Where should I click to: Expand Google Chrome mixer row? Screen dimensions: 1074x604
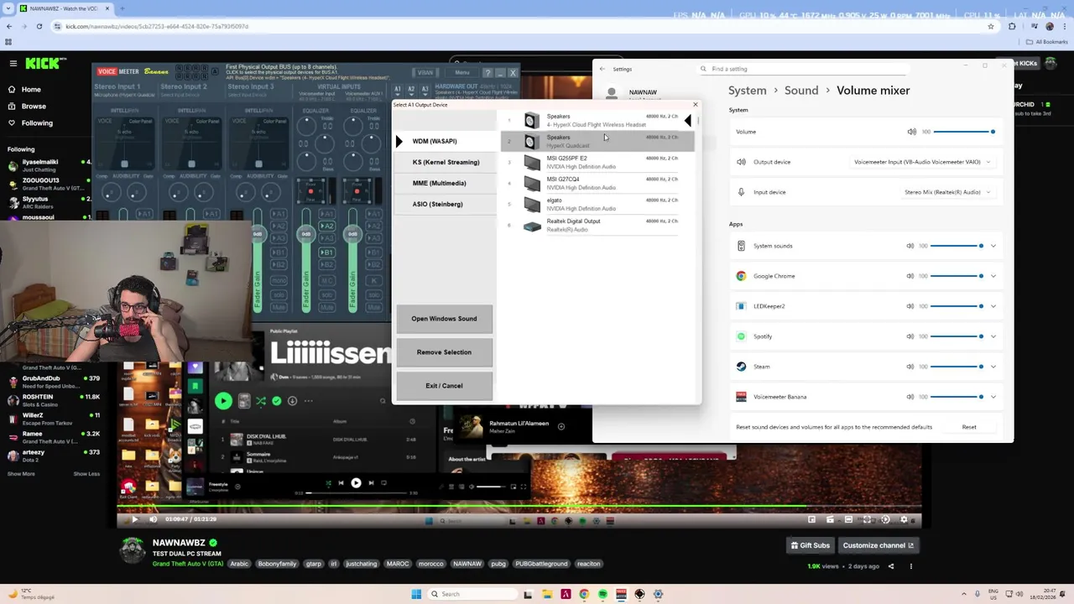[993, 276]
